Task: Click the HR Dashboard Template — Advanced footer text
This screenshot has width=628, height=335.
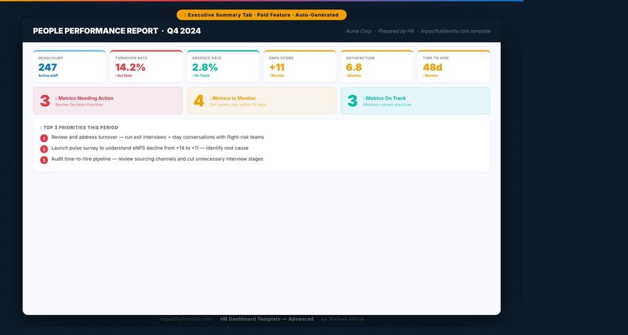Action: (x=267, y=319)
